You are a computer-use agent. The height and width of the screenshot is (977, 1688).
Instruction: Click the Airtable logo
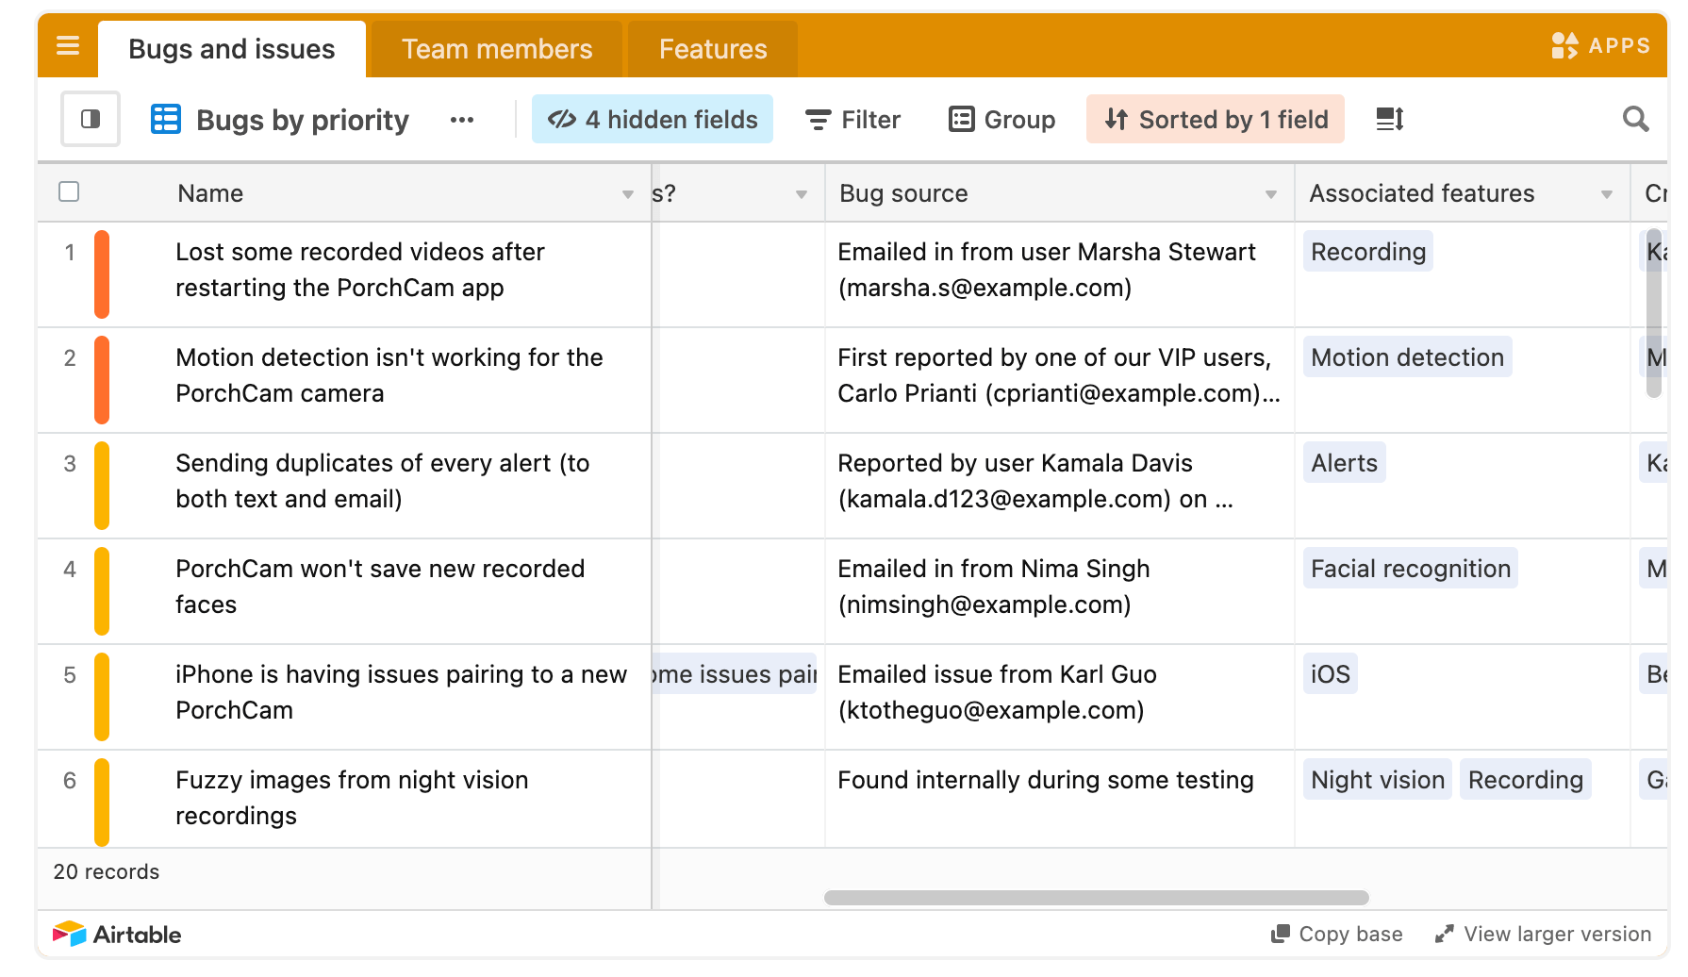117,934
